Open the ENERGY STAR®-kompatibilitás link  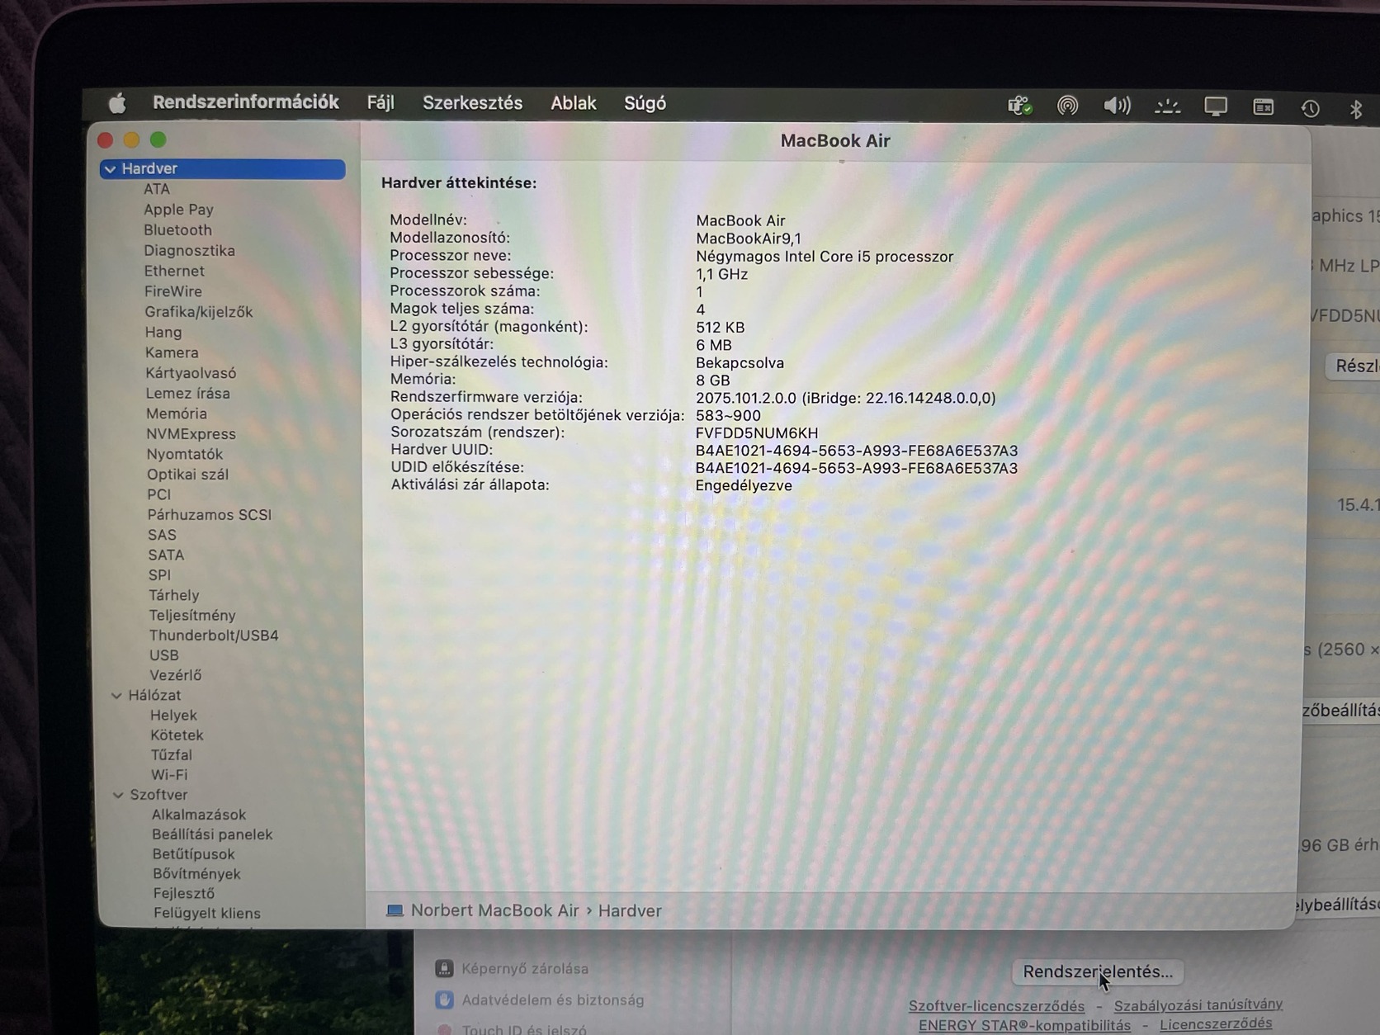1024,1025
